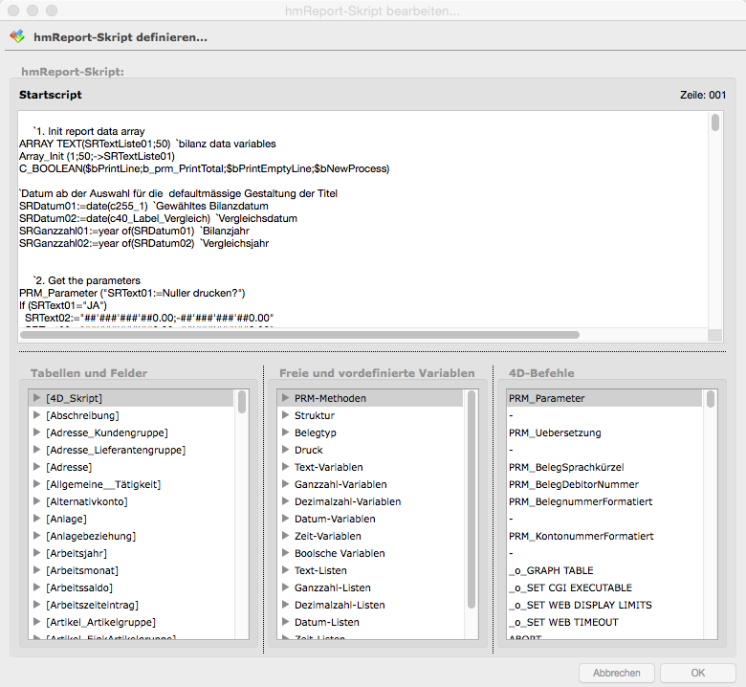Screen dimensions: 746x687
Task: Click the script editor vertical scrollbar
Action: pyautogui.click(x=715, y=122)
